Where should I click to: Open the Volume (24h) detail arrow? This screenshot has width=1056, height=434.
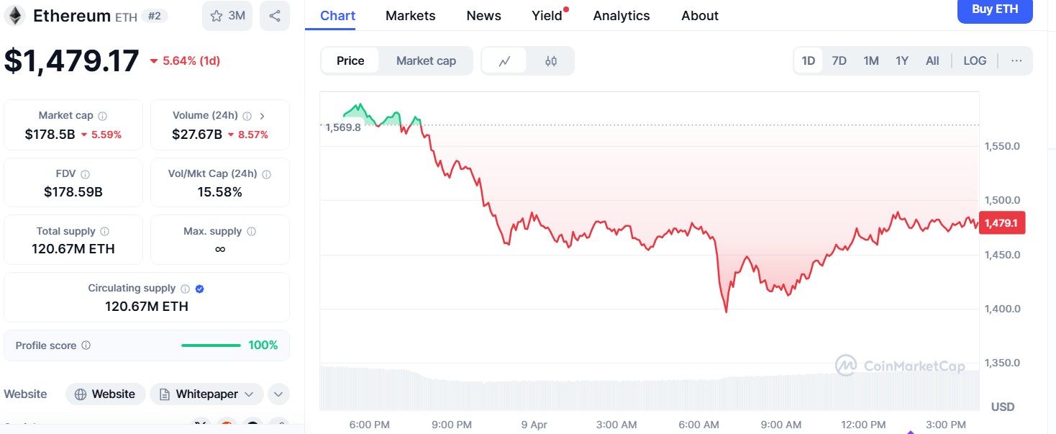[262, 114]
